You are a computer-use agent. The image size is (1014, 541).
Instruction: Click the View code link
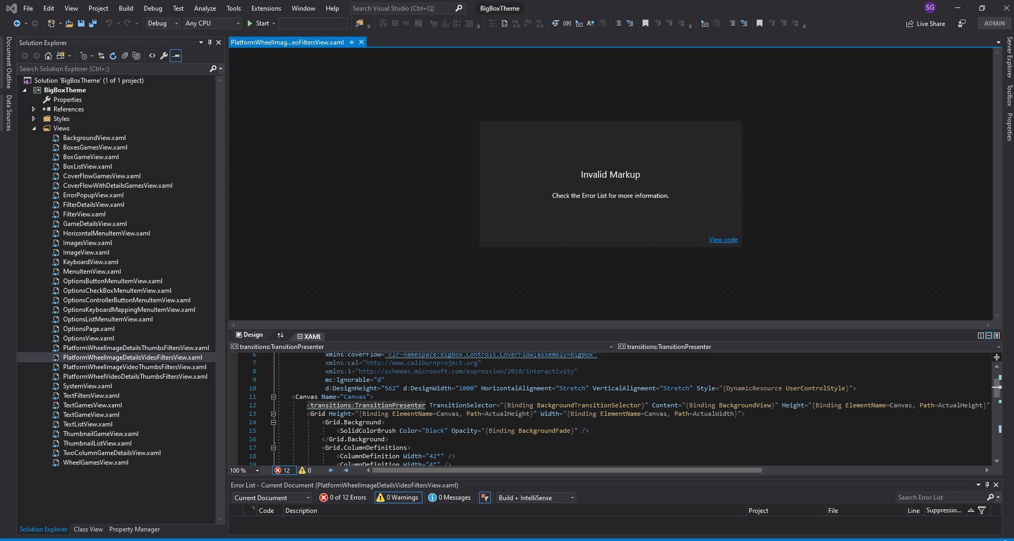723,240
